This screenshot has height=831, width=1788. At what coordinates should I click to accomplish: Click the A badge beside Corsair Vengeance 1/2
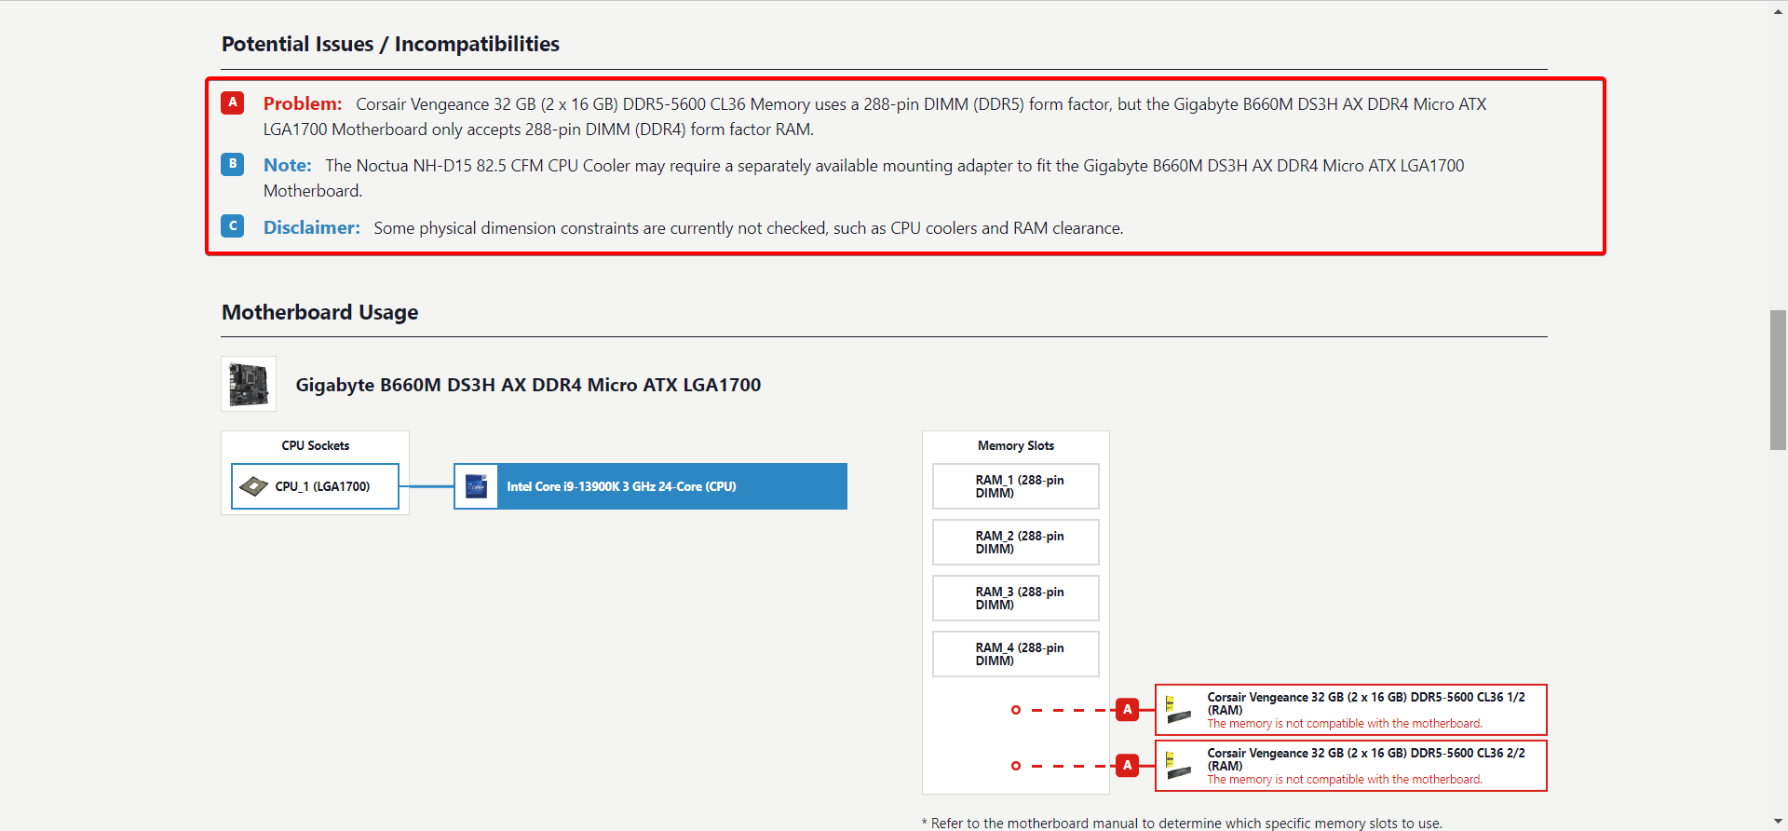point(1128,710)
